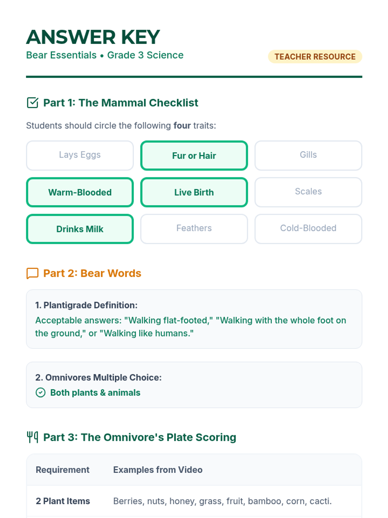Select the Drinks Milk trait
The height and width of the screenshot is (518, 388).
[80, 229]
